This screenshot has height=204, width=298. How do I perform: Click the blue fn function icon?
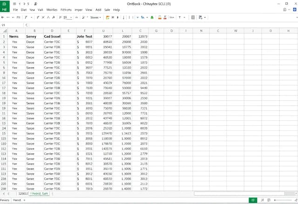142,17
